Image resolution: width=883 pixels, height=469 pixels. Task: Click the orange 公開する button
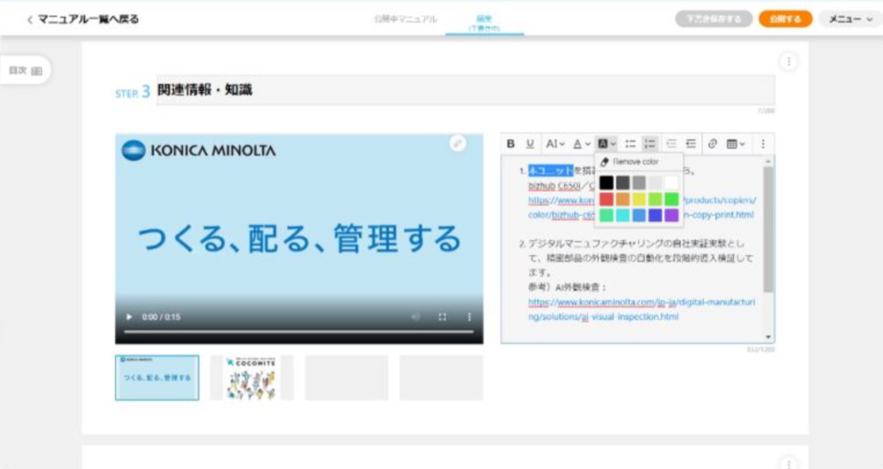coord(786,19)
